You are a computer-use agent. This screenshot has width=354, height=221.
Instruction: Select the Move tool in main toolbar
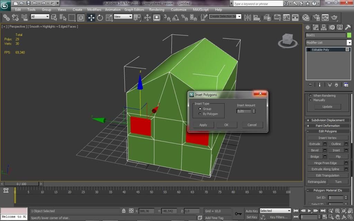coord(91,17)
